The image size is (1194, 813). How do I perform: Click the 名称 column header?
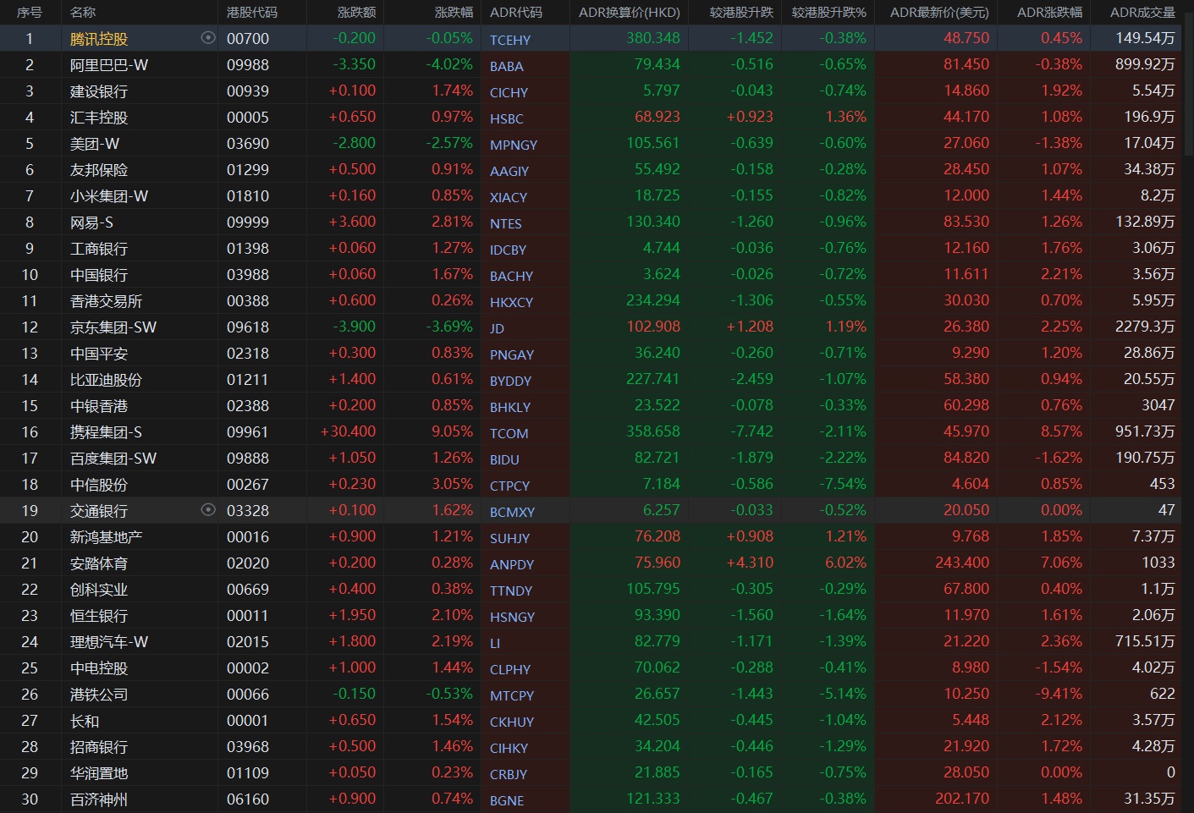pos(83,12)
